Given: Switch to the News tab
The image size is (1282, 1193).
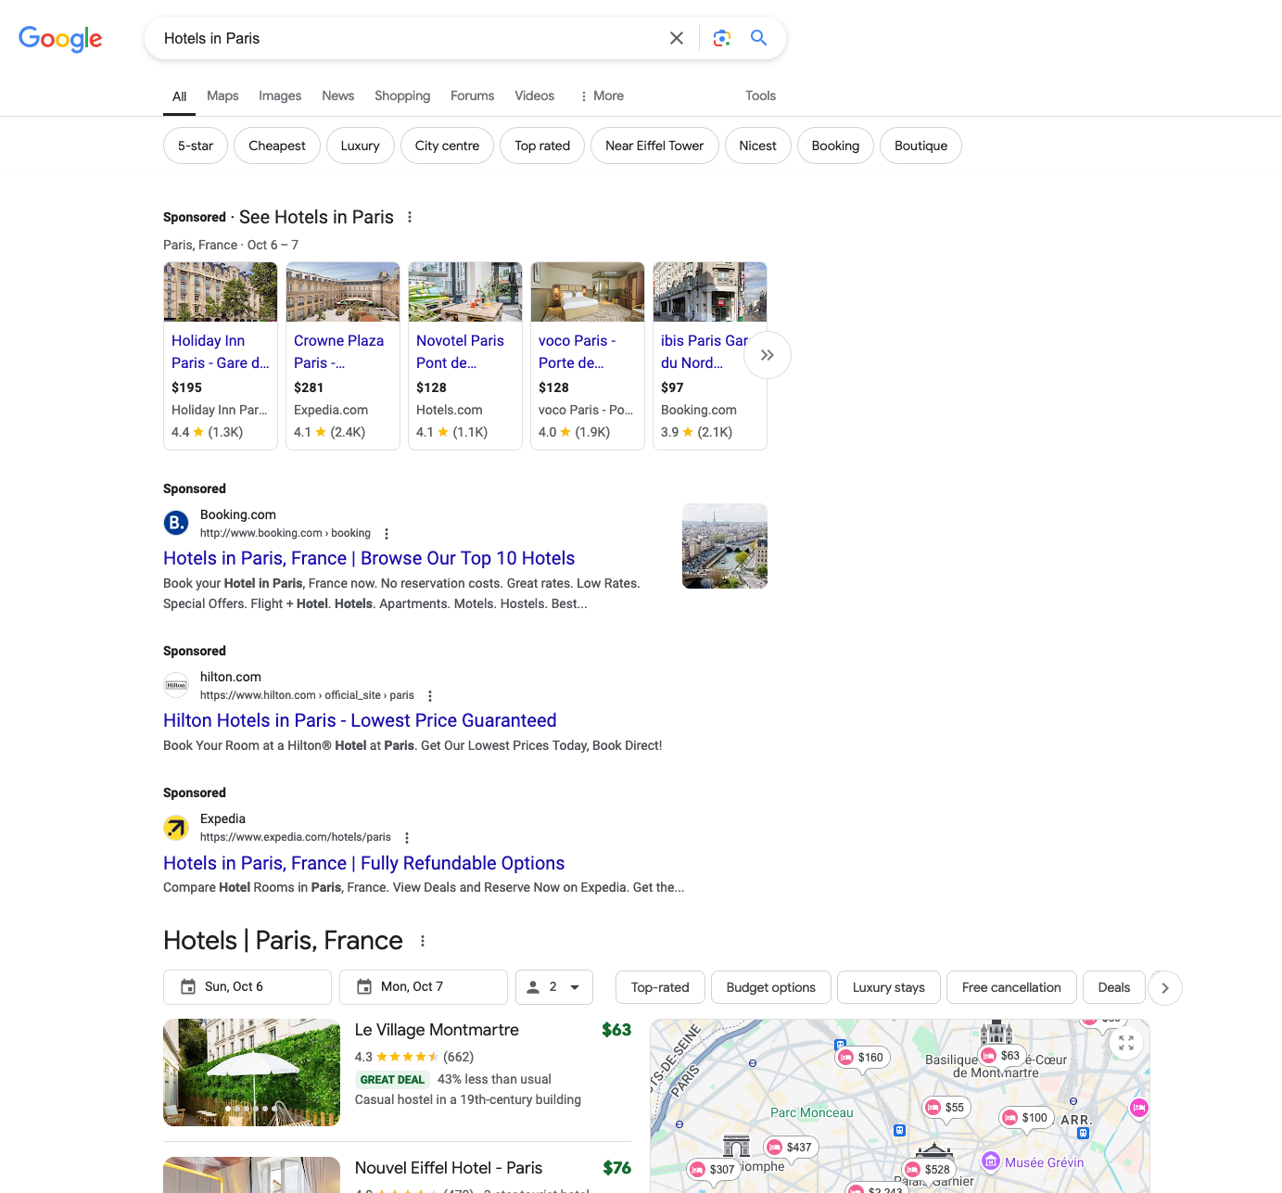Looking at the screenshot, I should 338,95.
